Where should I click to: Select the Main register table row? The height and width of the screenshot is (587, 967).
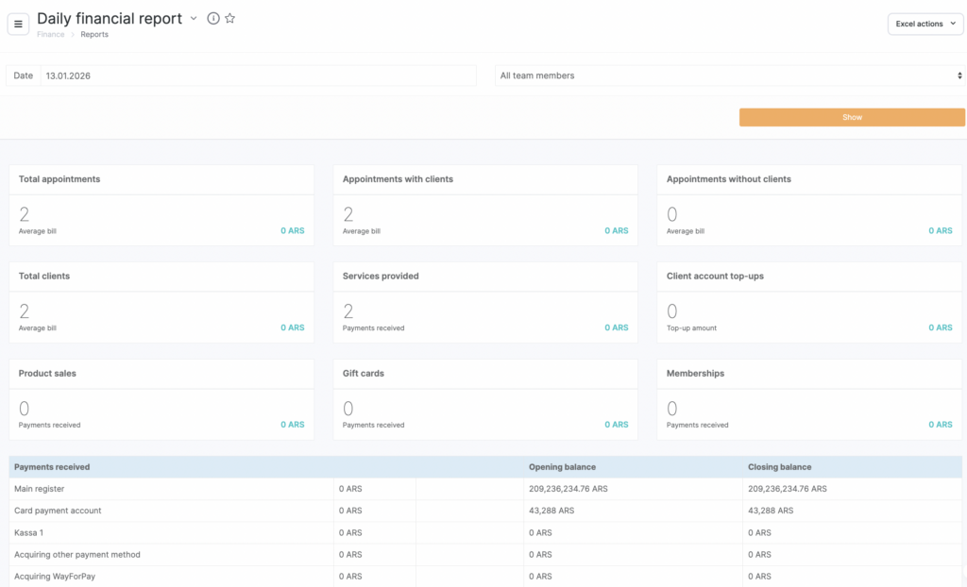[40, 489]
